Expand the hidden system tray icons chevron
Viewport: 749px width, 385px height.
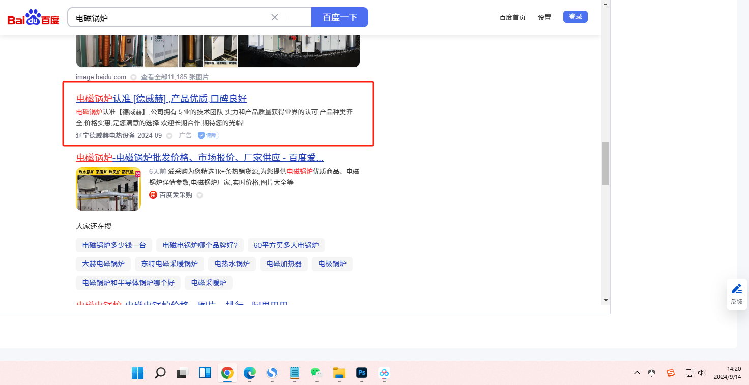[637, 373]
